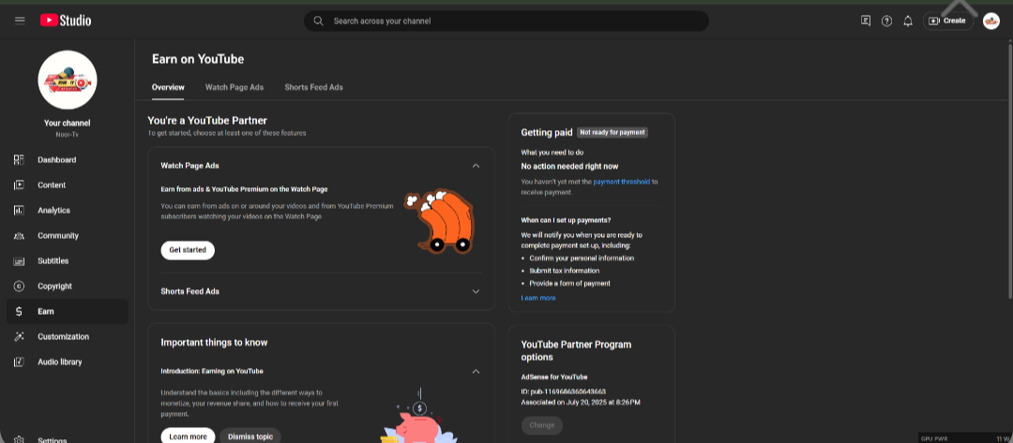Click the Settings gear icon

coord(19,440)
